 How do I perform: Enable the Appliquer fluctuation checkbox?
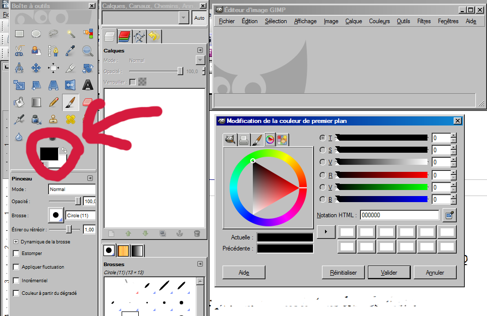pos(16,267)
